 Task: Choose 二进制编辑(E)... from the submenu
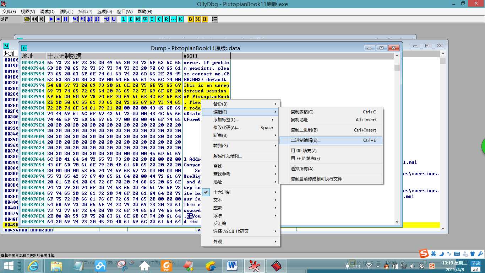(x=331, y=140)
